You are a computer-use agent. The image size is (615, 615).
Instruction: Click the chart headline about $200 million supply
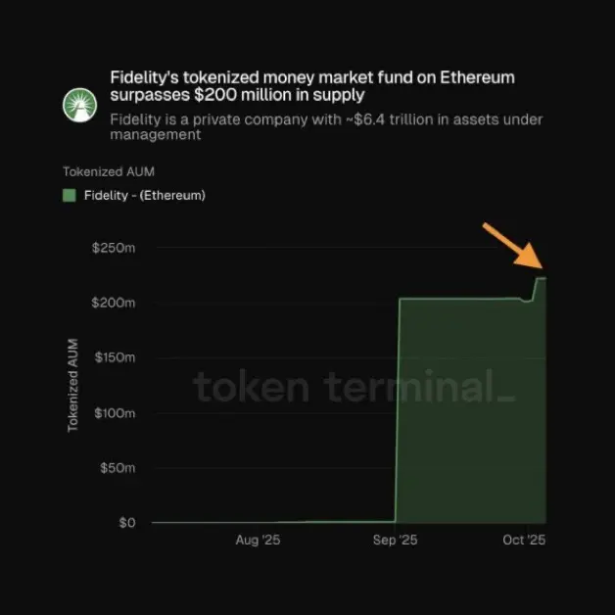[x=312, y=86]
